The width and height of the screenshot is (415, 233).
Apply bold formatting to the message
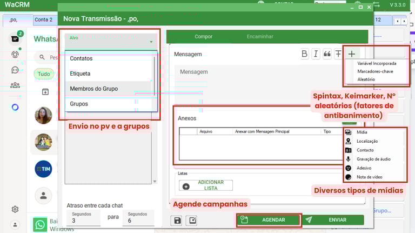304,54
